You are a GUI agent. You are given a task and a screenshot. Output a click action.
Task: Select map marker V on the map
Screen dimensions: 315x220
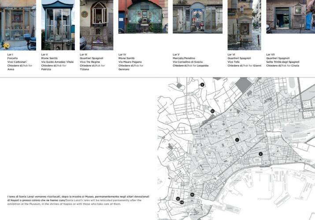[261, 154]
